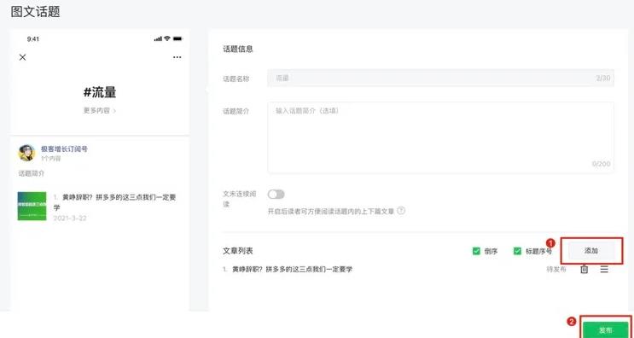
Task: Uncheck the 标题序号 checkbox
Action: pos(517,251)
